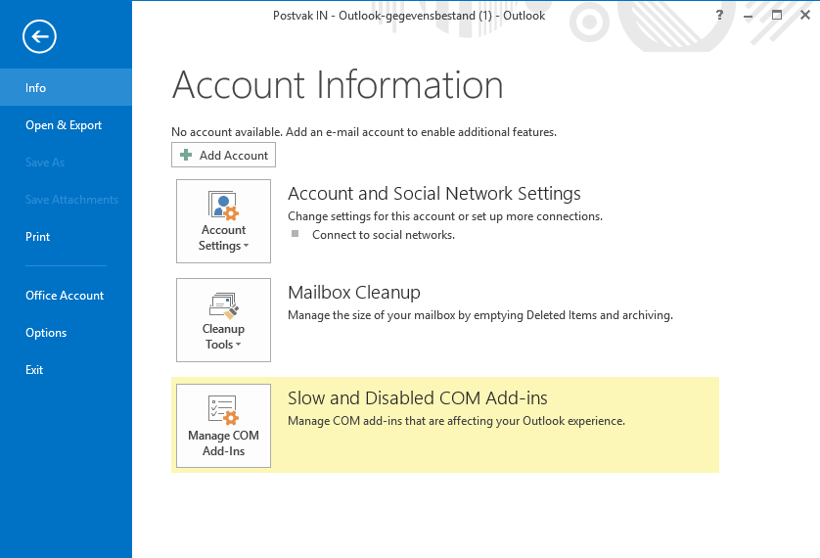This screenshot has width=820, height=558.
Task: Click the Help question mark icon
Action: point(719,15)
